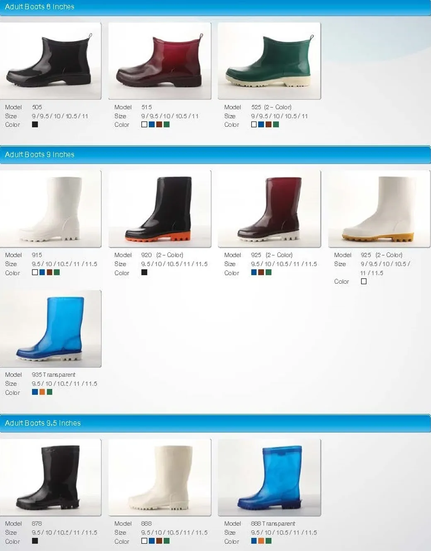Select the brown swatch for Model 915
Image resolution: width=431 pixels, height=551 pixels.
coord(49,272)
